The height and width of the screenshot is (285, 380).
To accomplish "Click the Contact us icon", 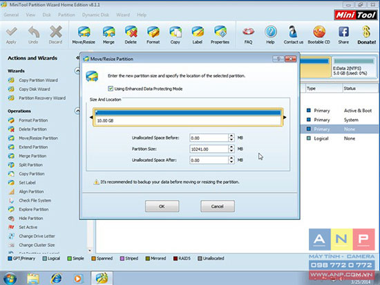I will pyautogui.click(x=294, y=35).
